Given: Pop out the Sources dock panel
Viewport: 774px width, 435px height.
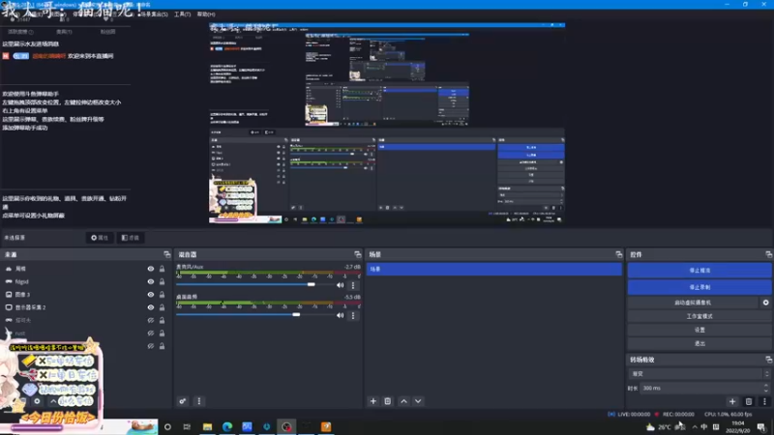Looking at the screenshot, I should pyautogui.click(x=166, y=254).
